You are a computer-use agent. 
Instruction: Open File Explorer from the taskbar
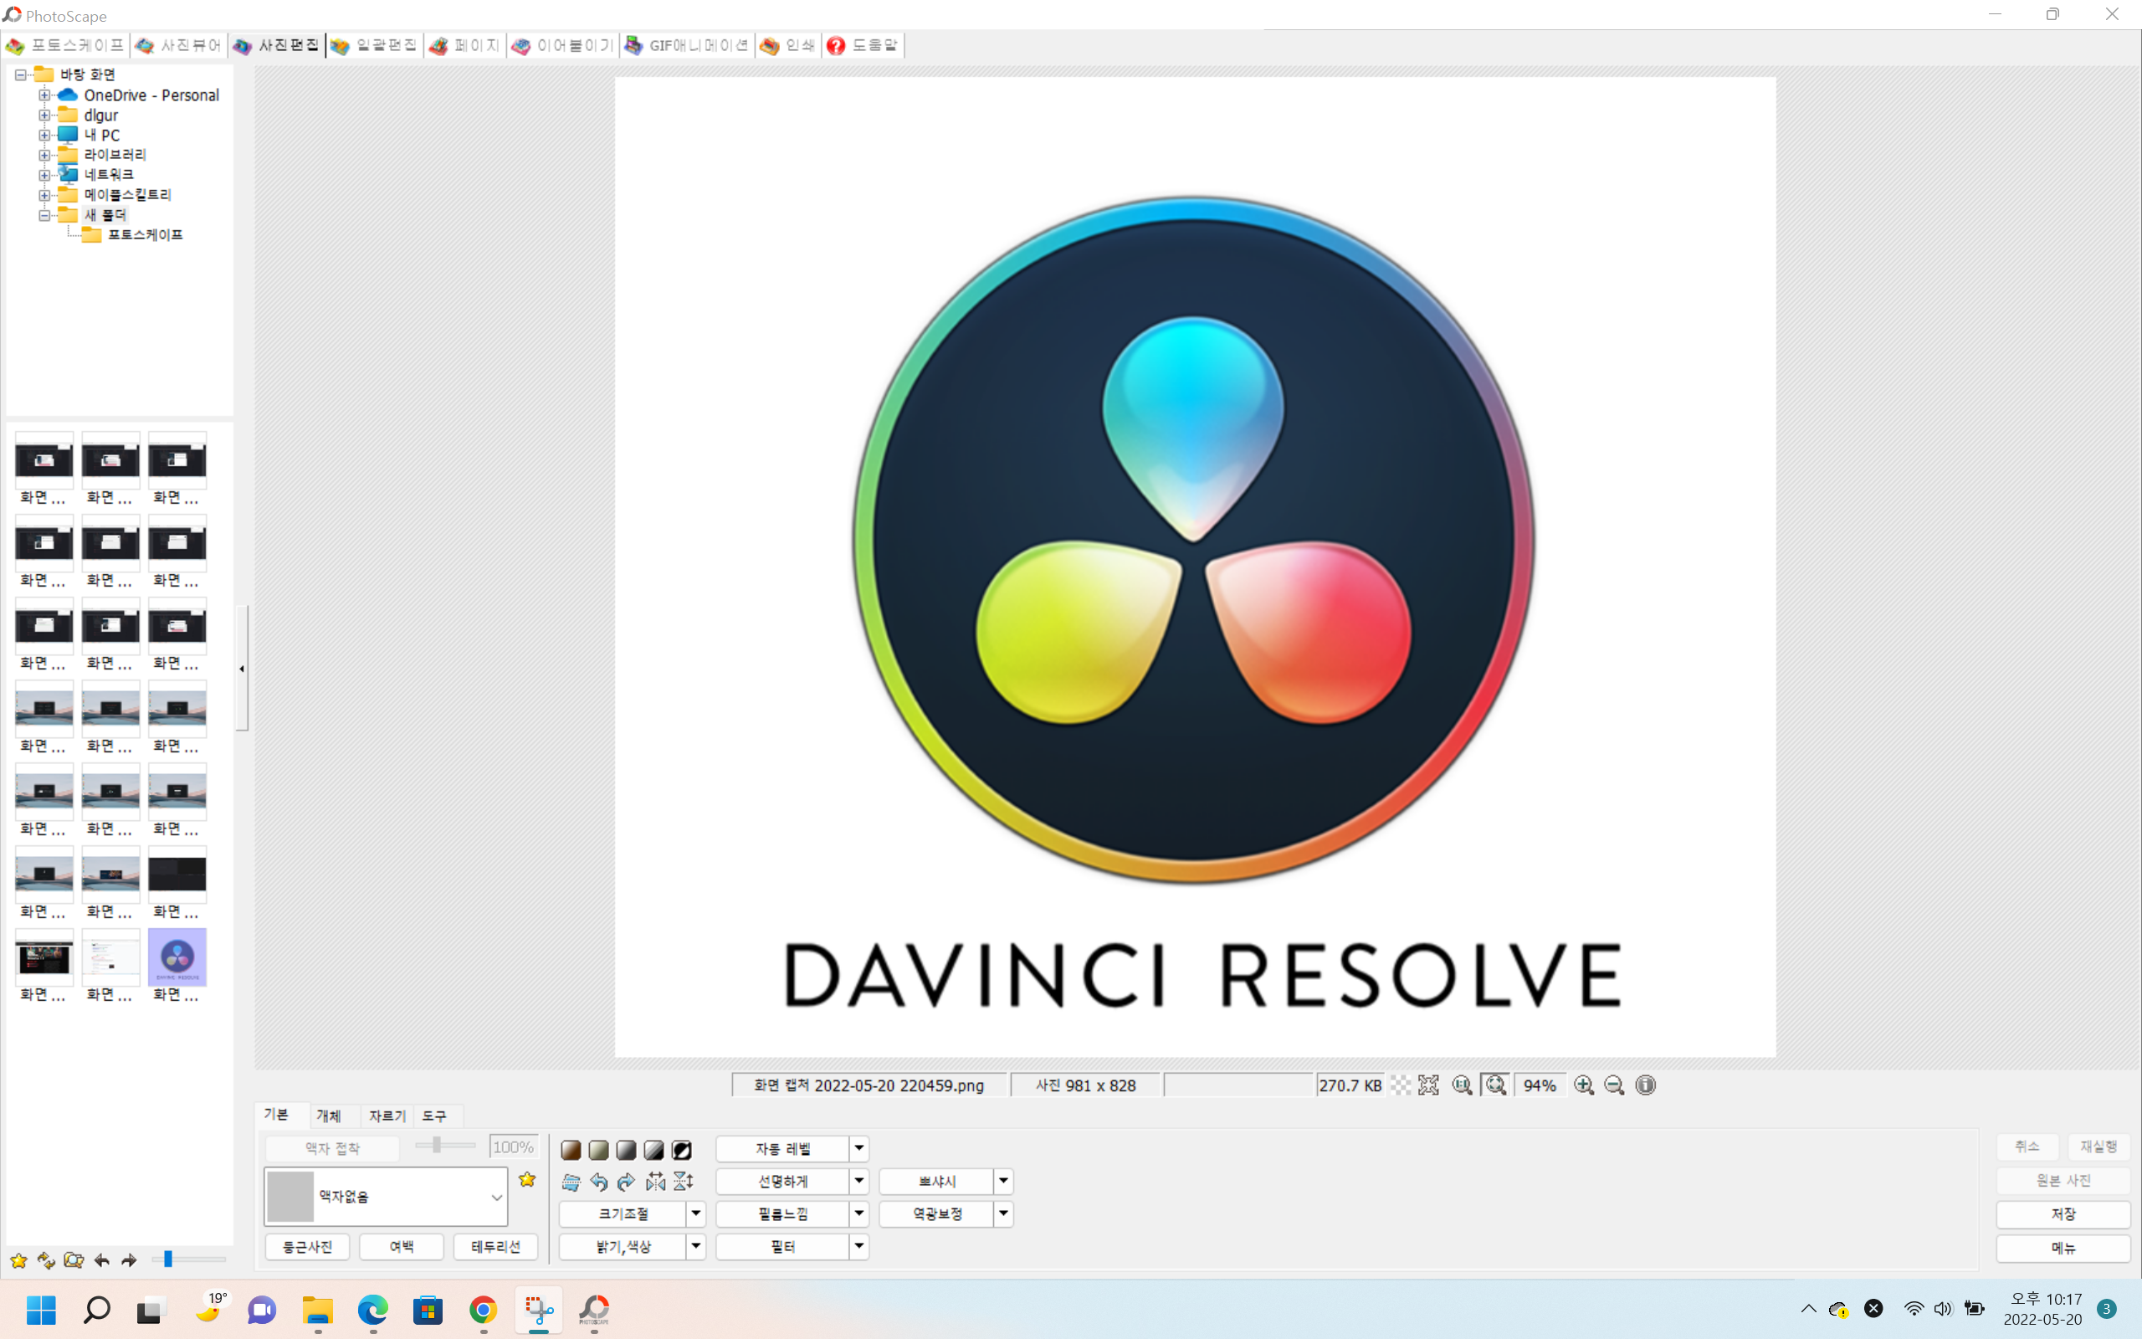(x=318, y=1309)
